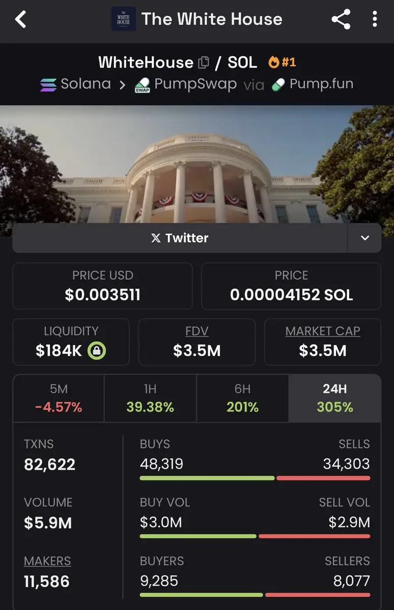394x610 pixels.
Task: Select the 1H timeframe tab
Action: coord(150,398)
